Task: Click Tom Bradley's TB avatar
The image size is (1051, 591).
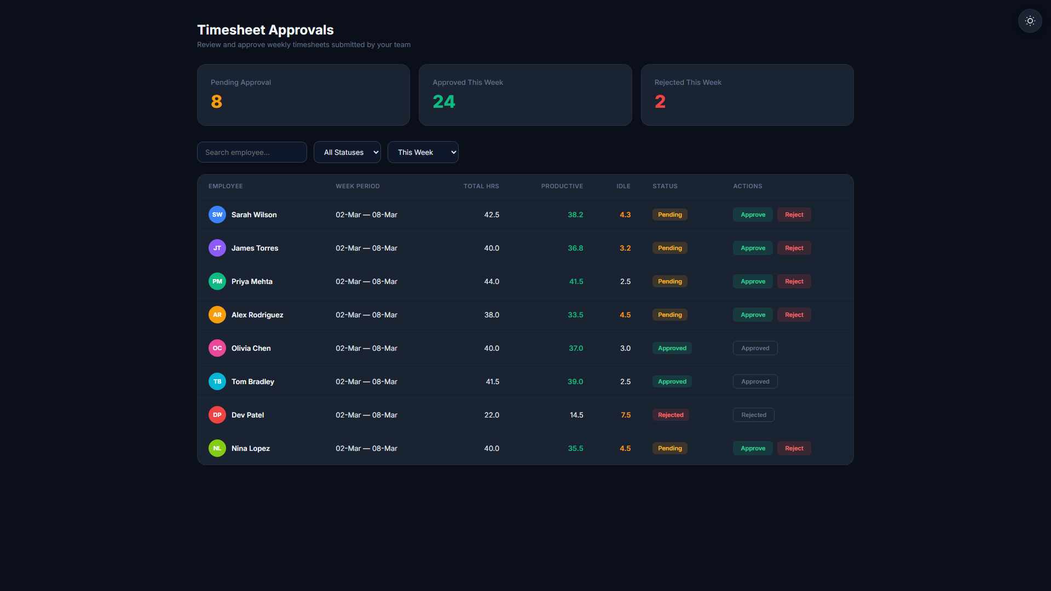Action: click(x=217, y=381)
